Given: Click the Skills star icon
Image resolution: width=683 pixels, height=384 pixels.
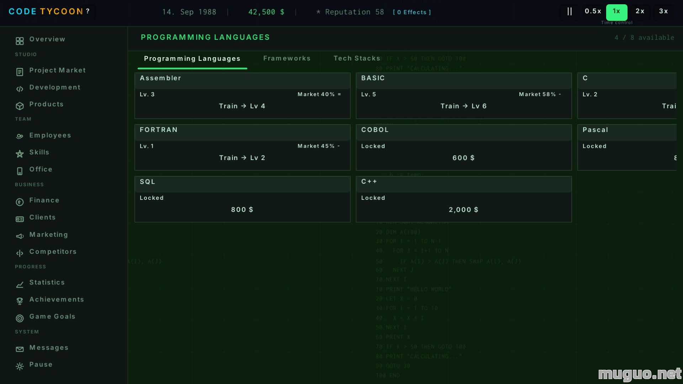Looking at the screenshot, I should [x=20, y=154].
